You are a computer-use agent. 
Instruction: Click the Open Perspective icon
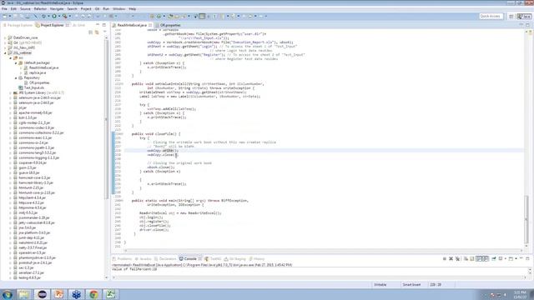coord(511,17)
